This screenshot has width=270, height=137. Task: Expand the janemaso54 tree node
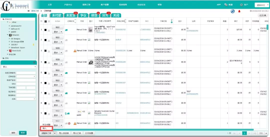(9, 26)
